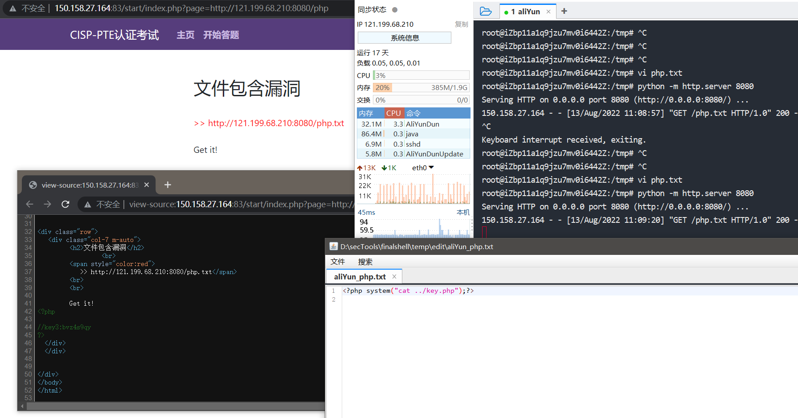Click the view-source window address field
Image resolution: width=798 pixels, height=418 pixels.
241,204
